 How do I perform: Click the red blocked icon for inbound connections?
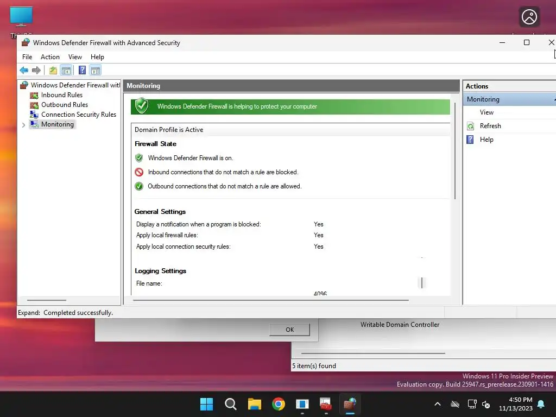pos(139,172)
